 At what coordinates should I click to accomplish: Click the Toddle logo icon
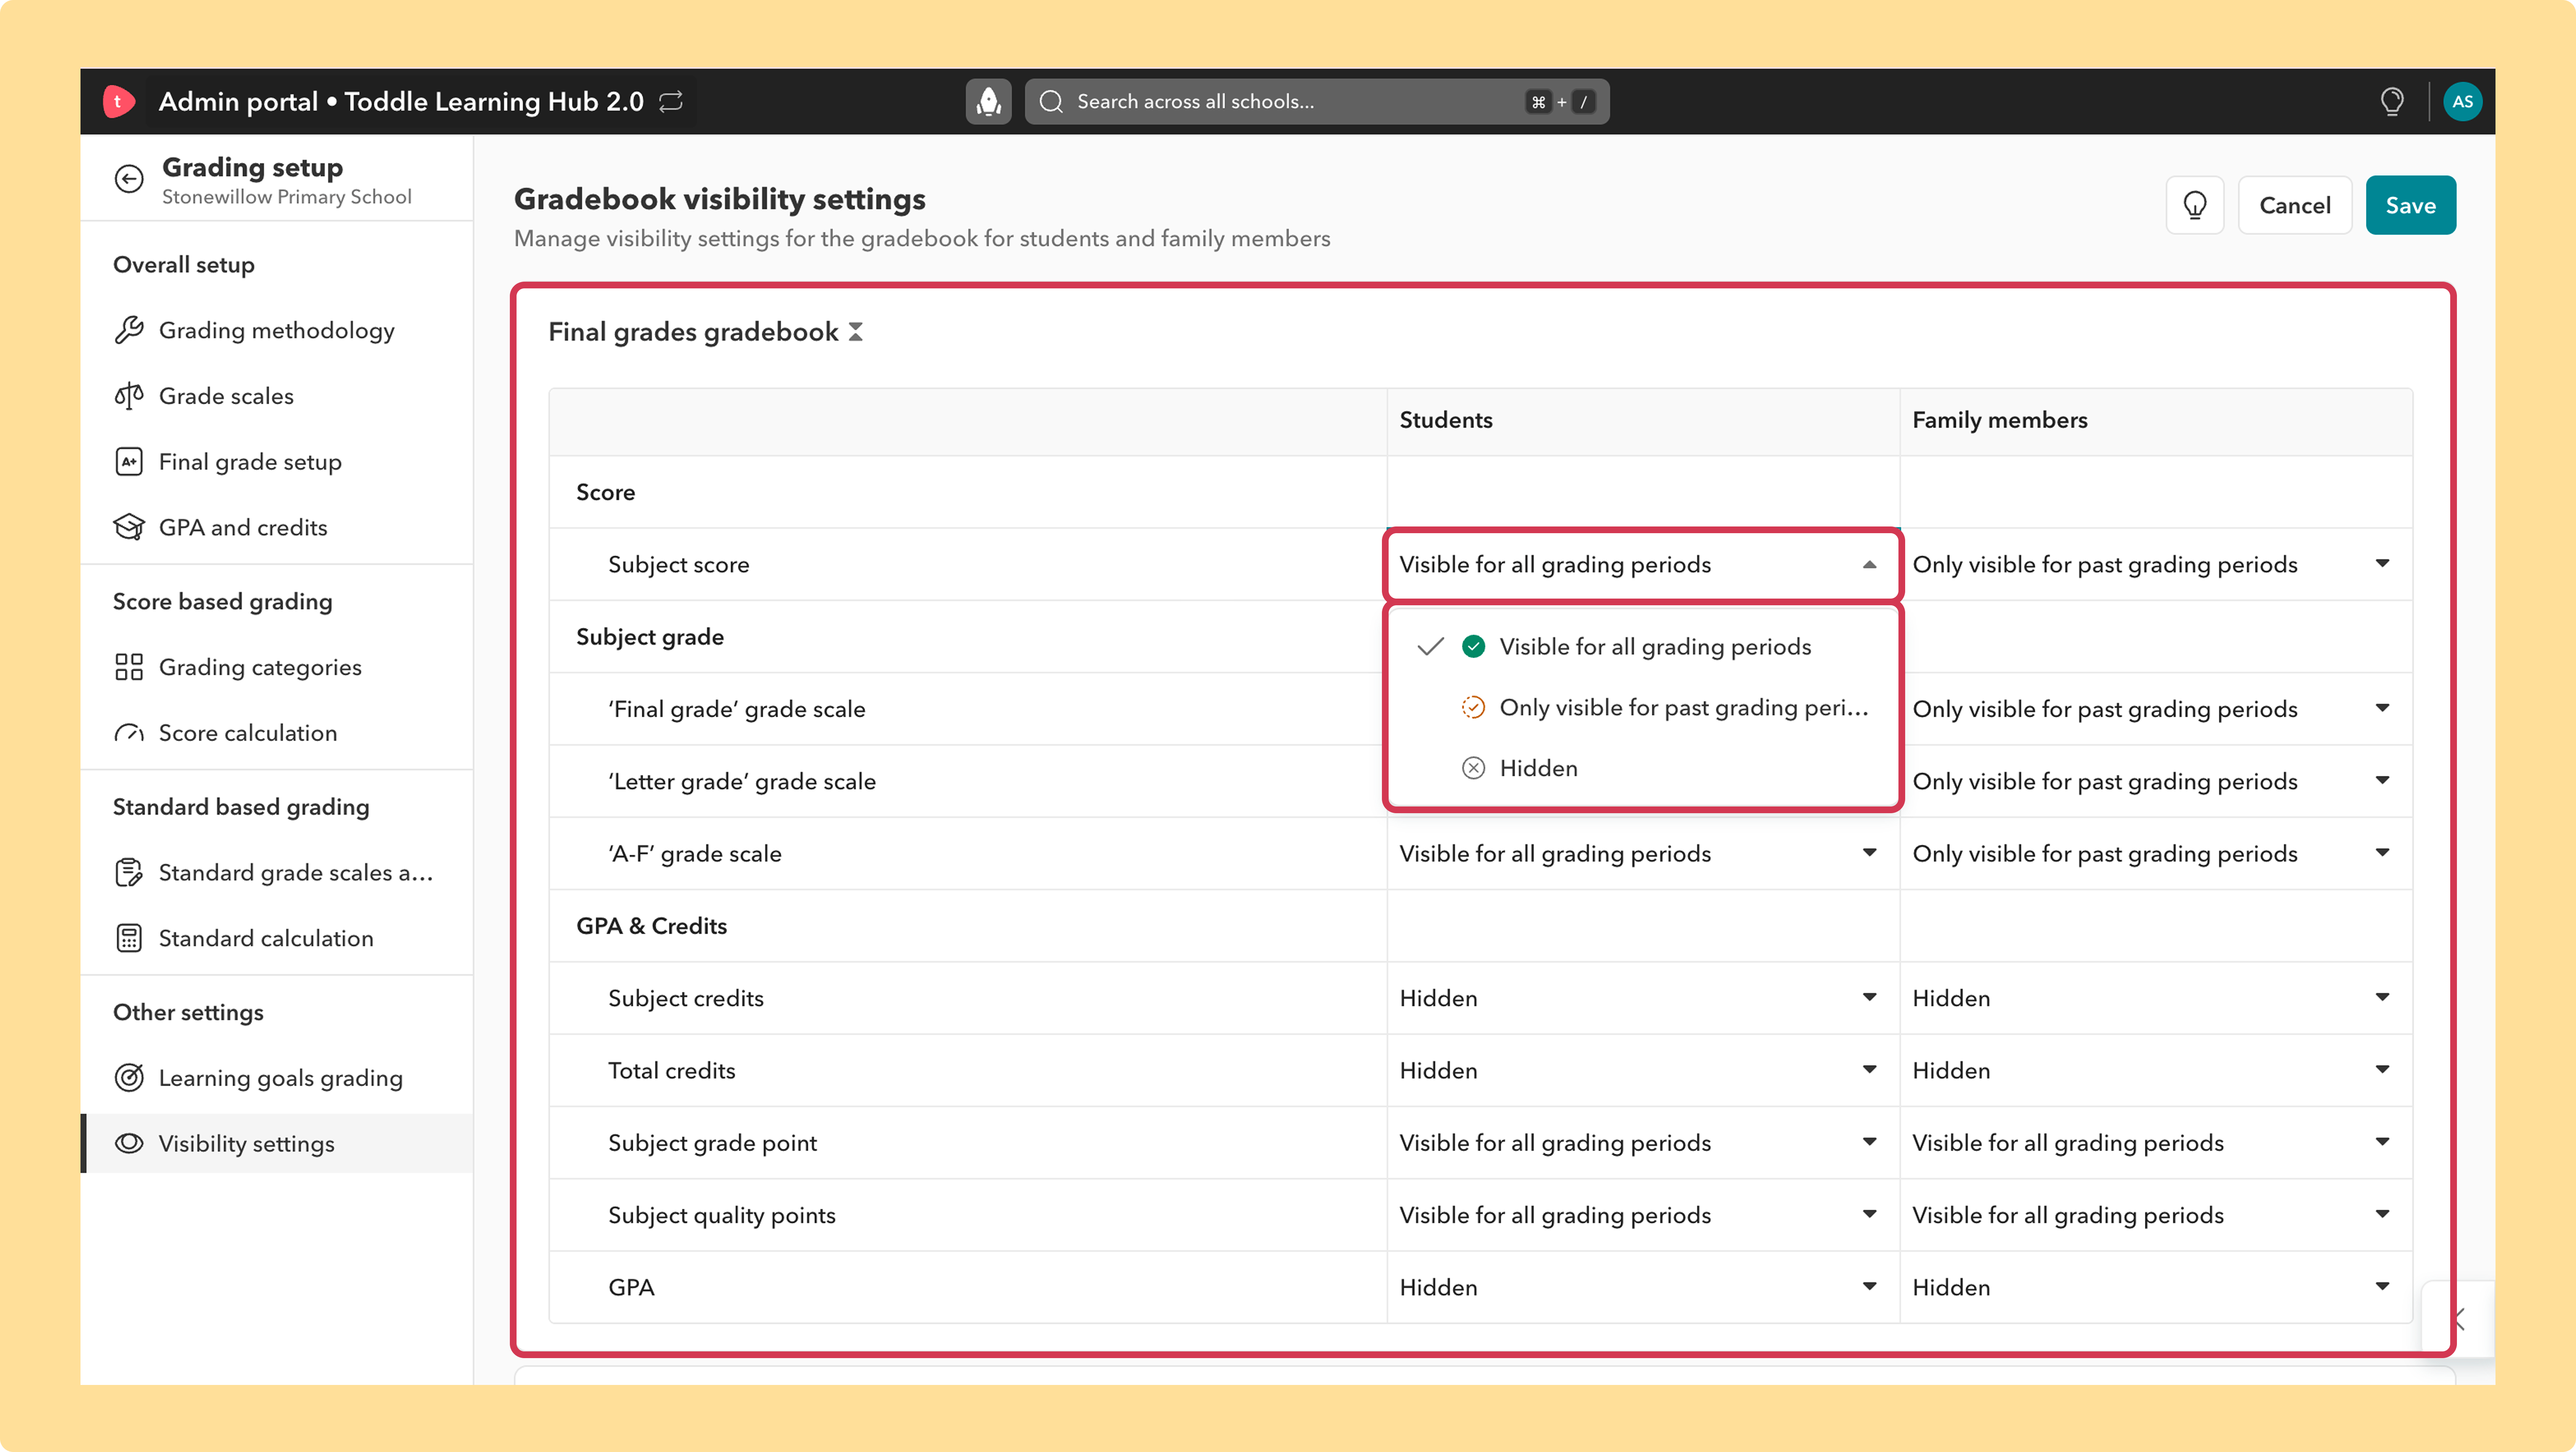(x=118, y=101)
